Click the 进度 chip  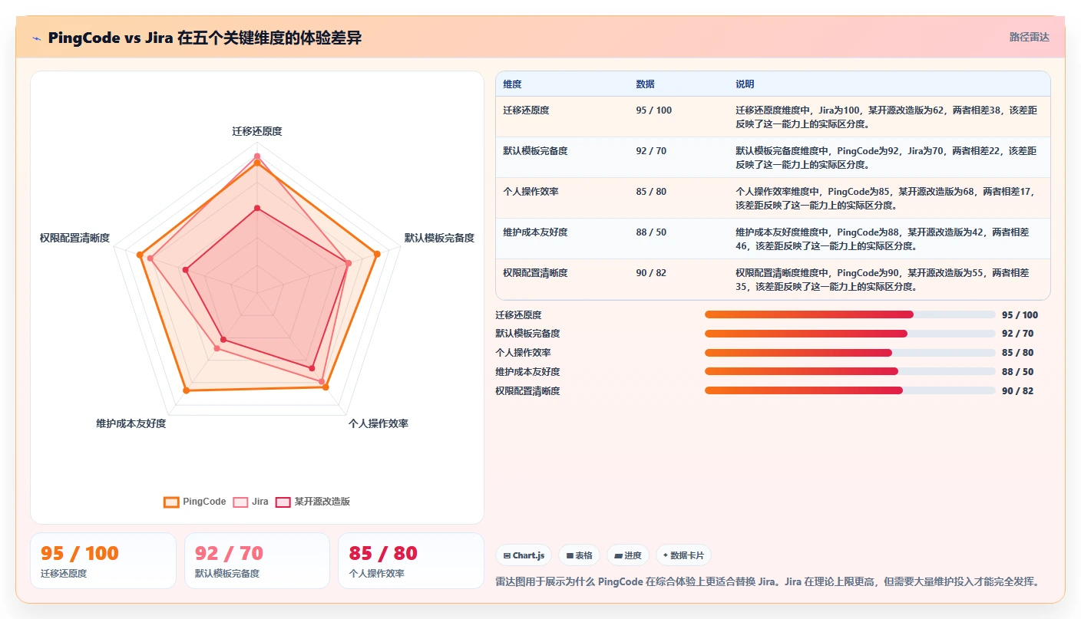pos(628,555)
